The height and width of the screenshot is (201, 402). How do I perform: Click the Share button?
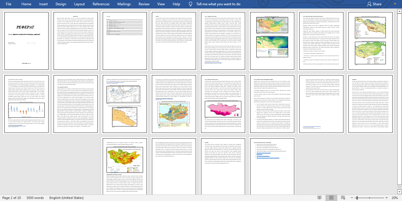(x=374, y=4)
